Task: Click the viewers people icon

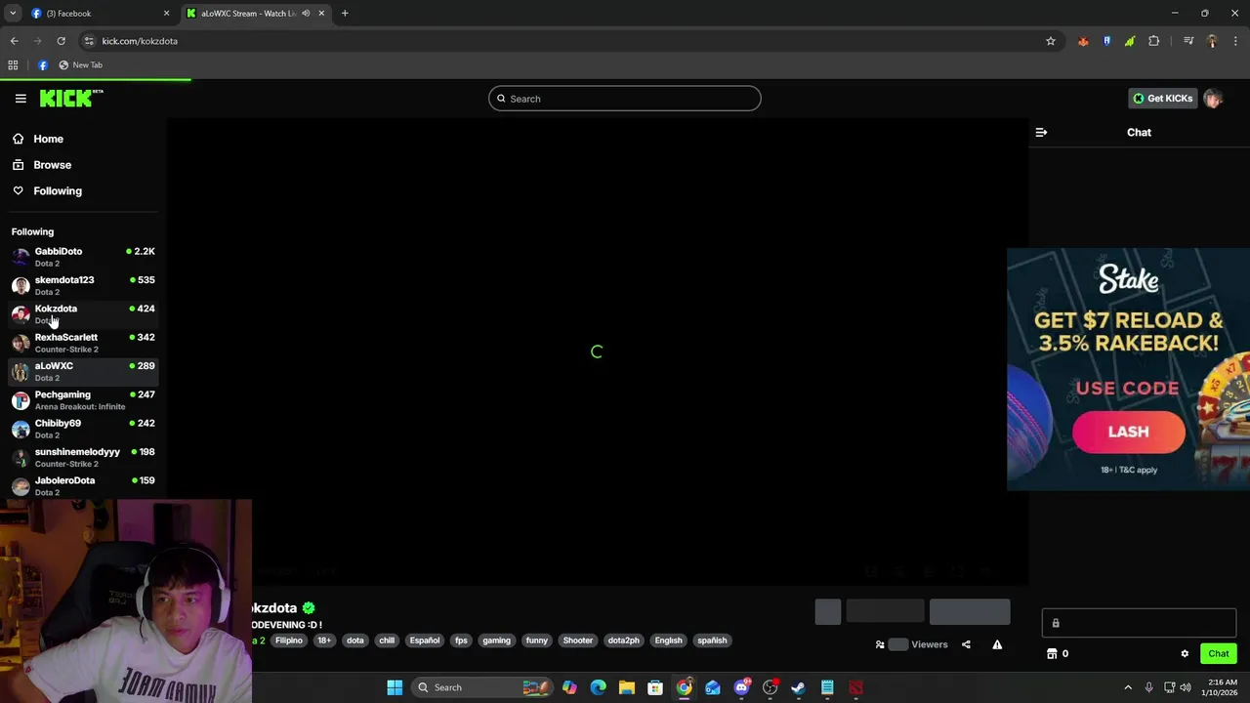Action: point(880,644)
